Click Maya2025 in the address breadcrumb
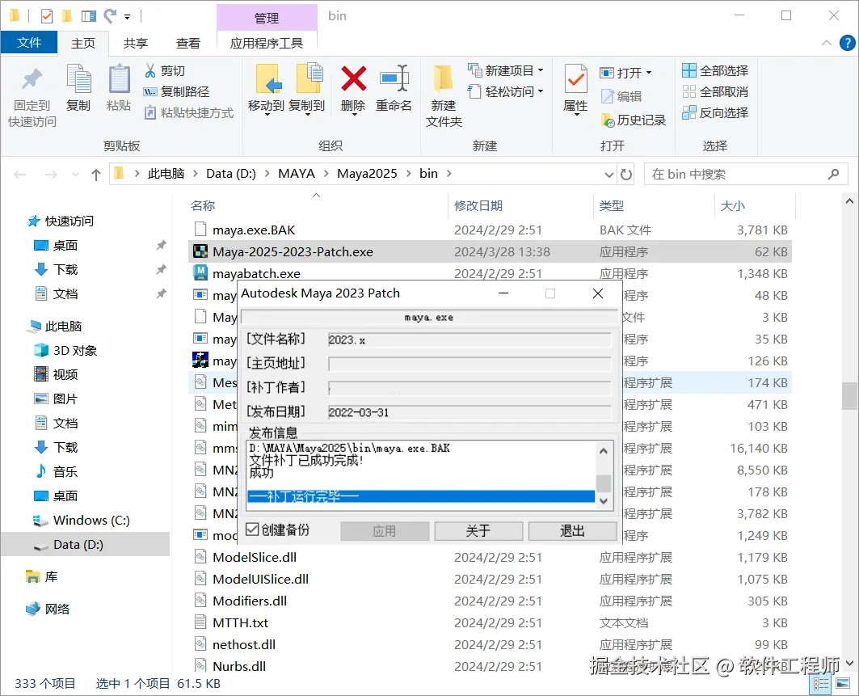This screenshot has width=859, height=696. pos(367,174)
